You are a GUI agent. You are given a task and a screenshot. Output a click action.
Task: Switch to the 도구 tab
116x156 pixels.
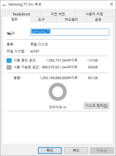43,19
